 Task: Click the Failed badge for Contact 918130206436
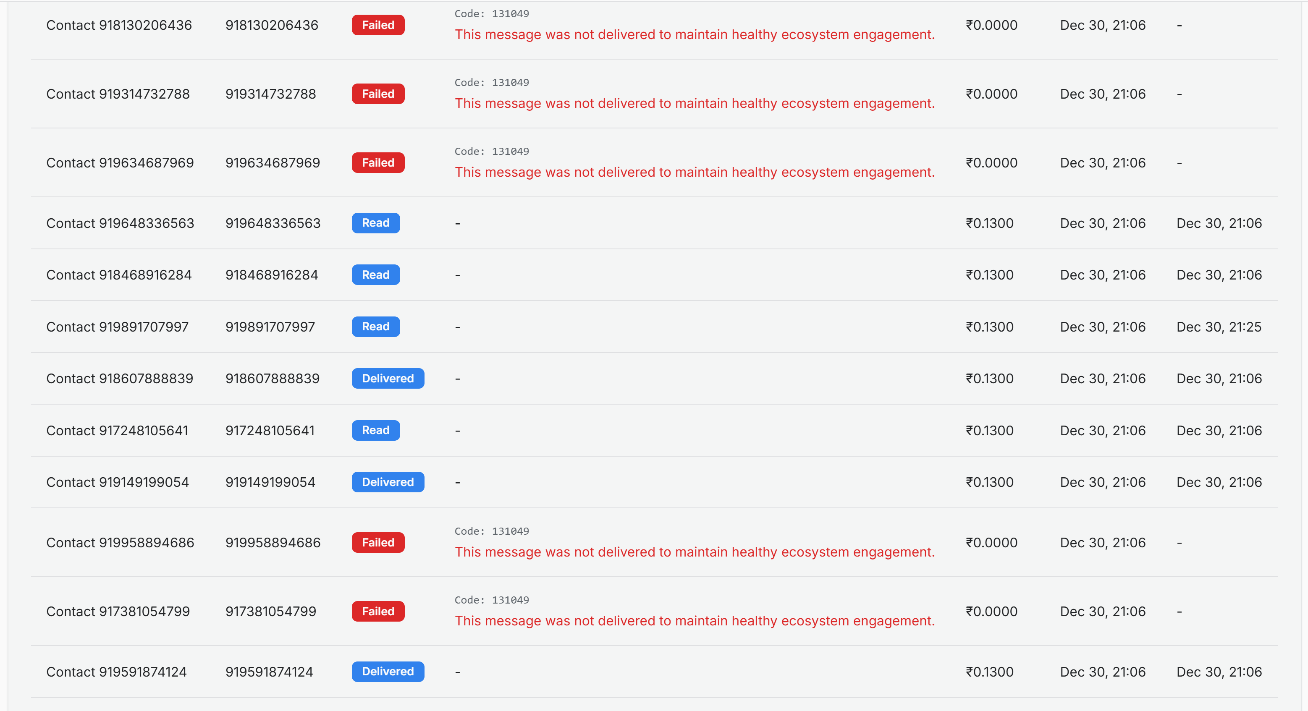[378, 25]
